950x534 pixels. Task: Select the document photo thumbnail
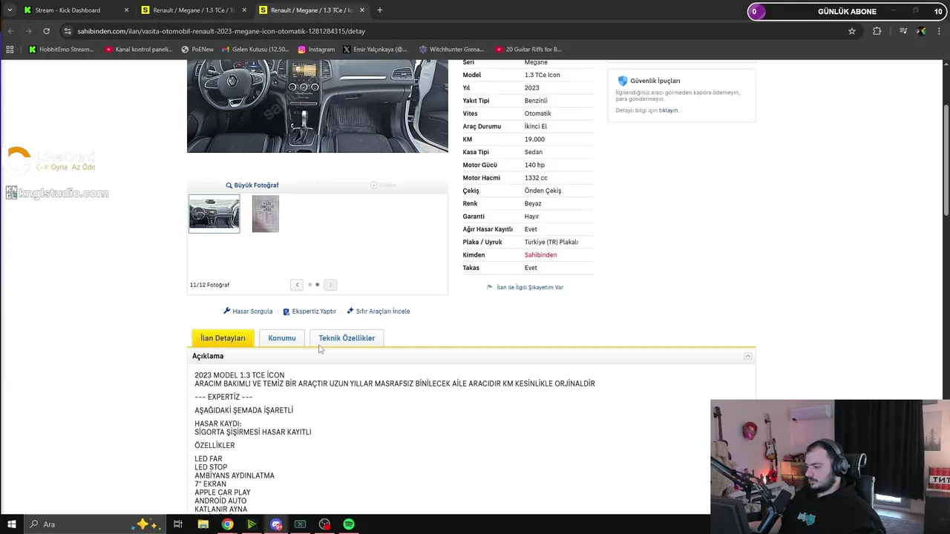(266, 214)
